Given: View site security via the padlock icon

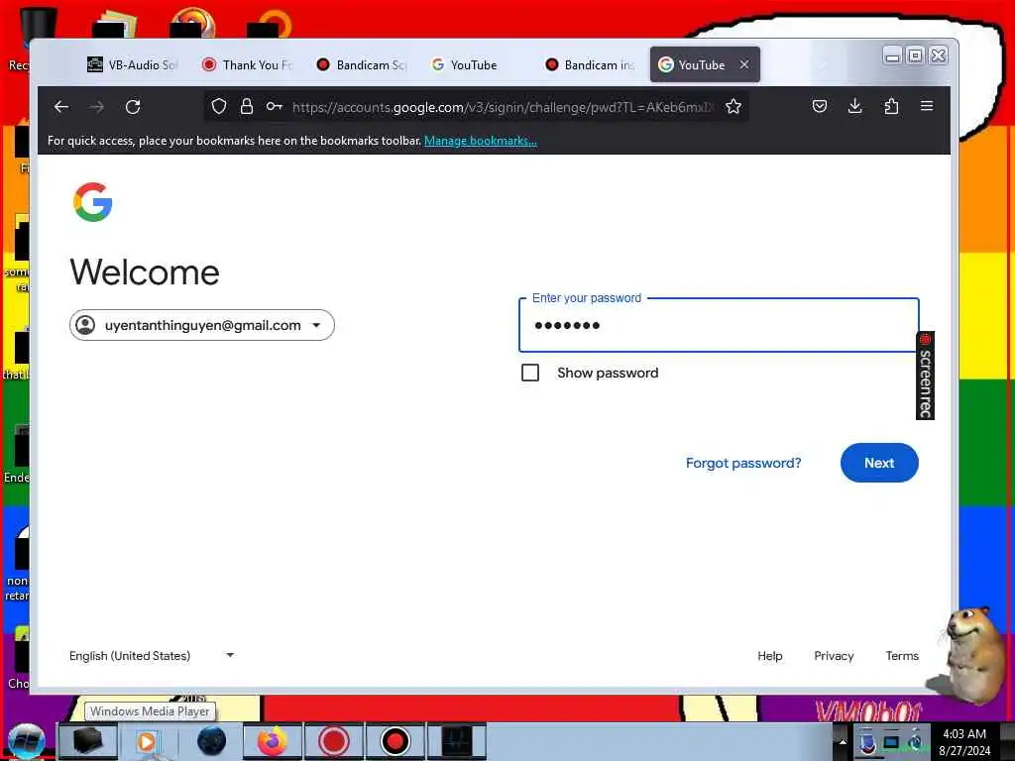Looking at the screenshot, I should [x=247, y=106].
